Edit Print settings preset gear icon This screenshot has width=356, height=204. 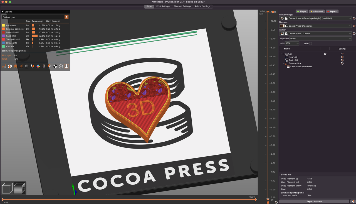[x=354, y=18]
